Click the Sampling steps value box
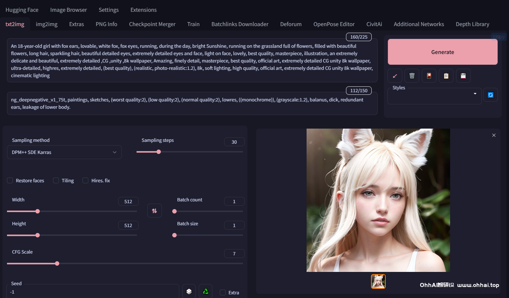 [234, 142]
